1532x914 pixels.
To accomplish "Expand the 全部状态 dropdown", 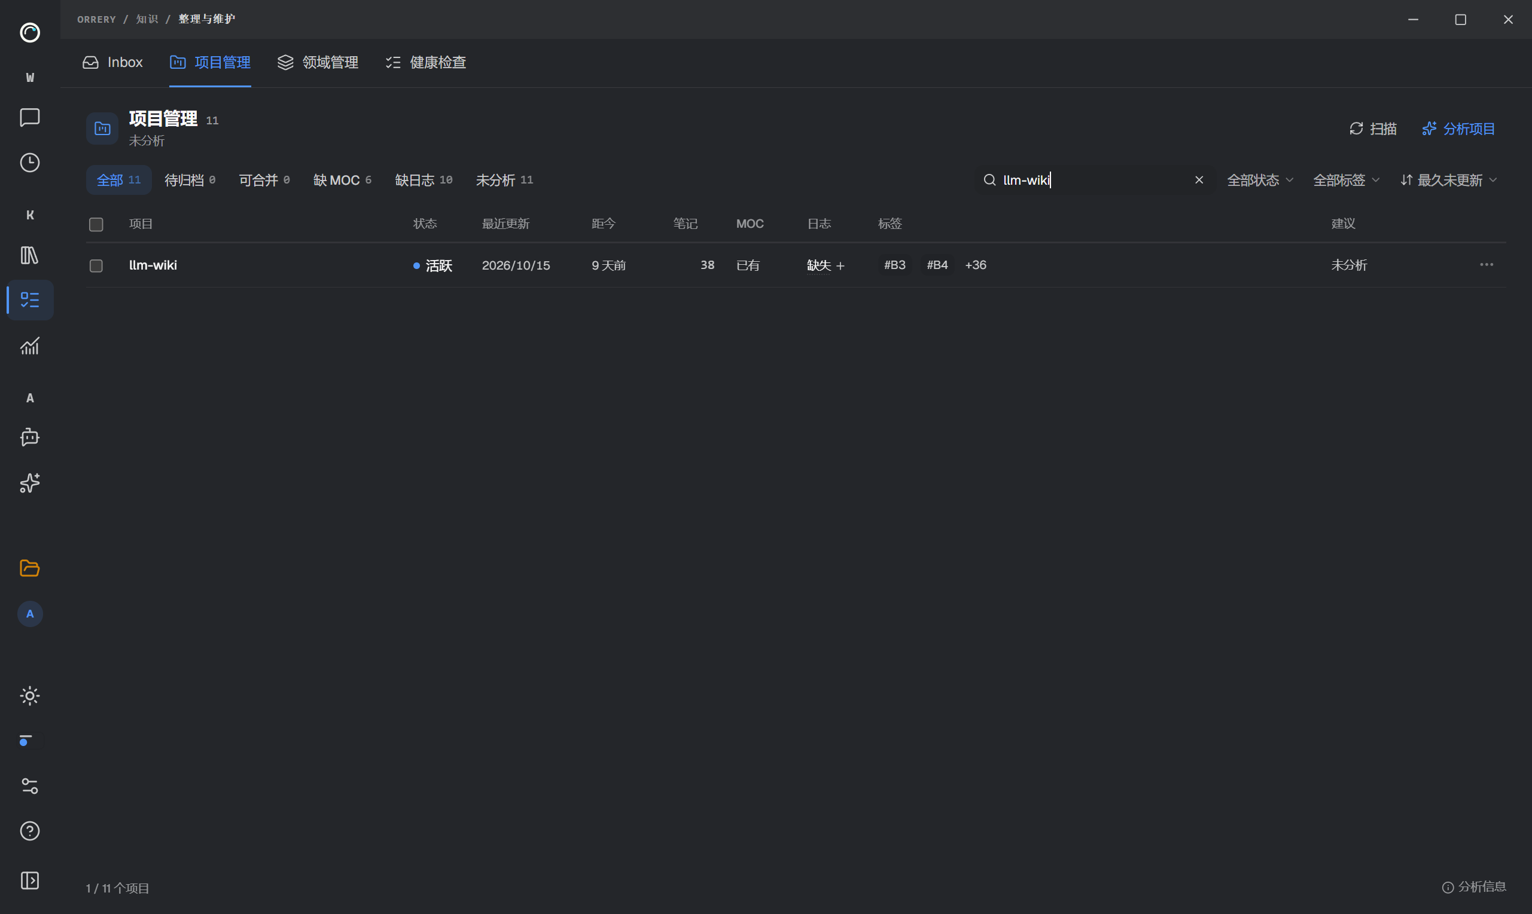I will [x=1260, y=180].
